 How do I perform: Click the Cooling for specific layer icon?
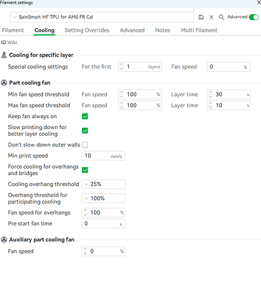pyautogui.click(x=4, y=55)
